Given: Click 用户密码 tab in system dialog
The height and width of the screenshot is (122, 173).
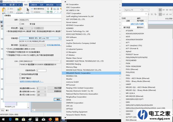Looking at the screenshot, I should click(140, 21).
